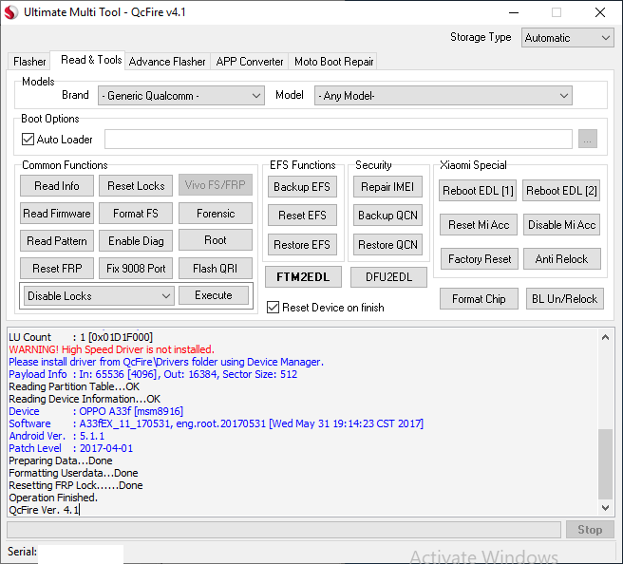Image resolution: width=623 pixels, height=564 pixels.
Task: Open the Model dropdown
Action: coord(443,96)
